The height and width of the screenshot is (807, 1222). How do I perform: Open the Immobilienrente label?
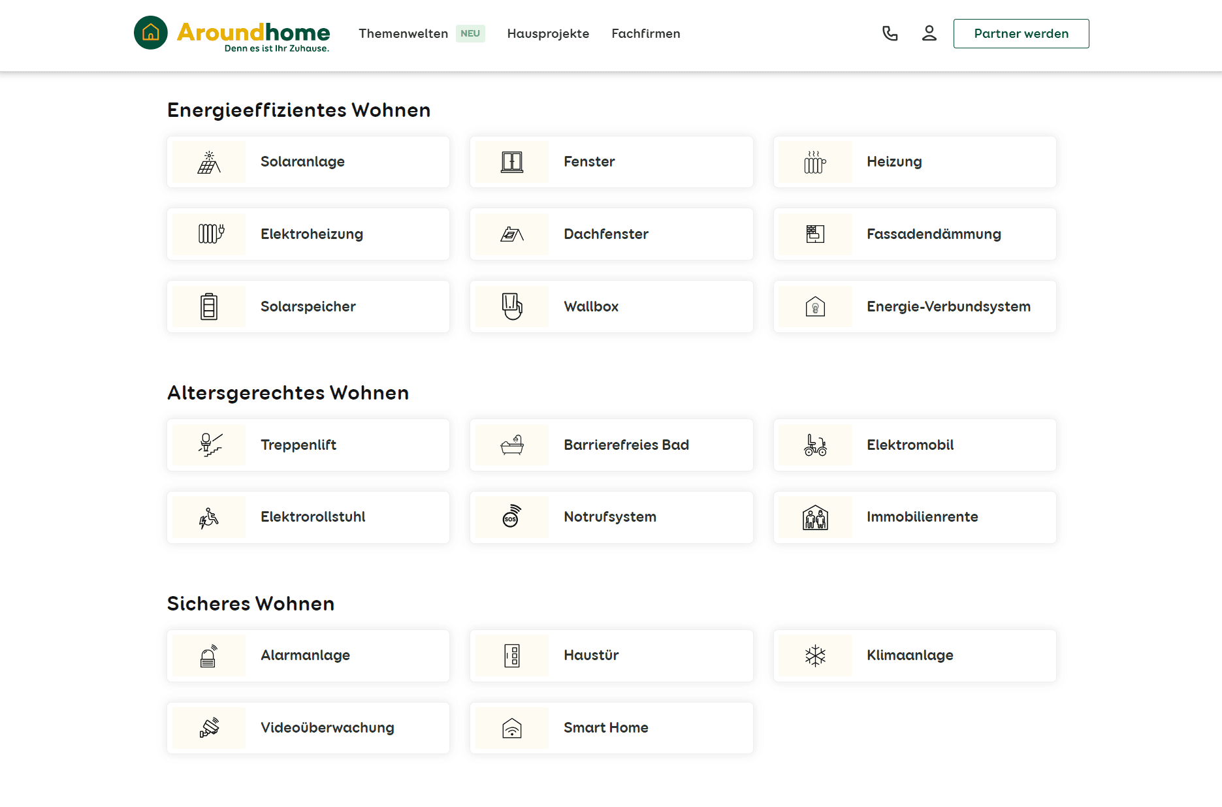click(x=922, y=516)
